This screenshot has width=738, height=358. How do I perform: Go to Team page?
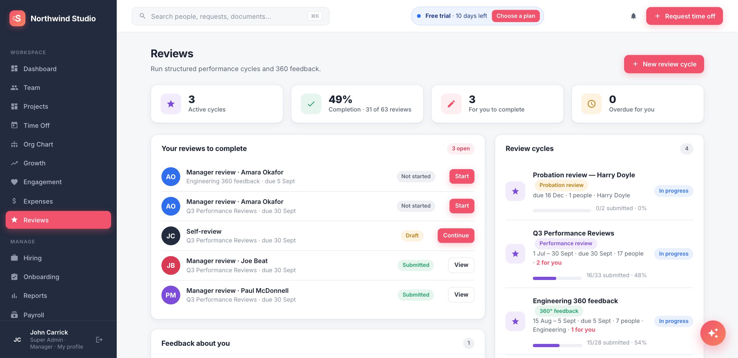coord(58,87)
